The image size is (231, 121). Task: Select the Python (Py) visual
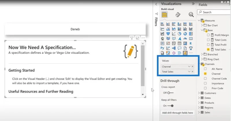162,48
